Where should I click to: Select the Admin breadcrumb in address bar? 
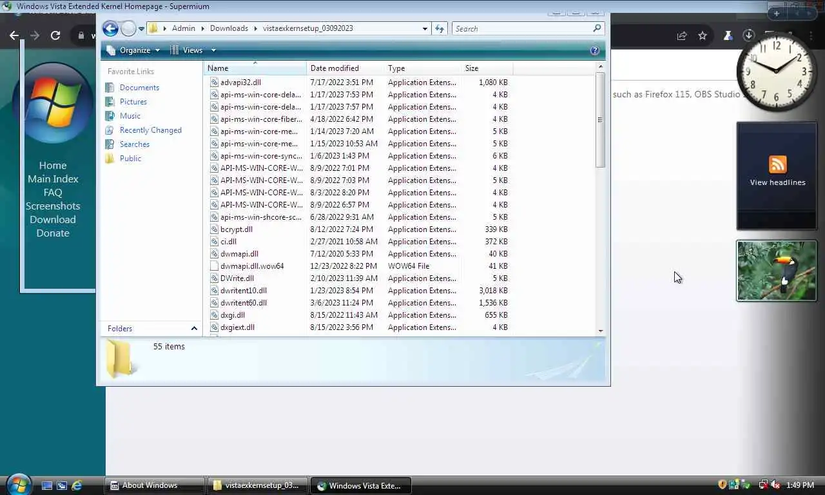tap(184, 28)
